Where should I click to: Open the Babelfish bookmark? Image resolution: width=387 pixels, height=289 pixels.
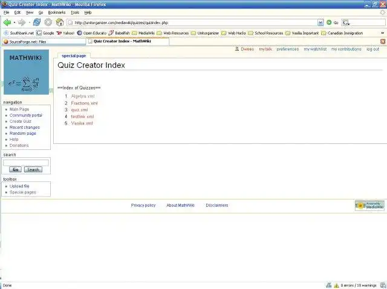(x=119, y=33)
